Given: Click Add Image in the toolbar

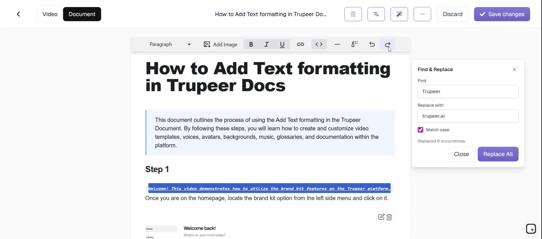Looking at the screenshot, I should click(x=220, y=44).
